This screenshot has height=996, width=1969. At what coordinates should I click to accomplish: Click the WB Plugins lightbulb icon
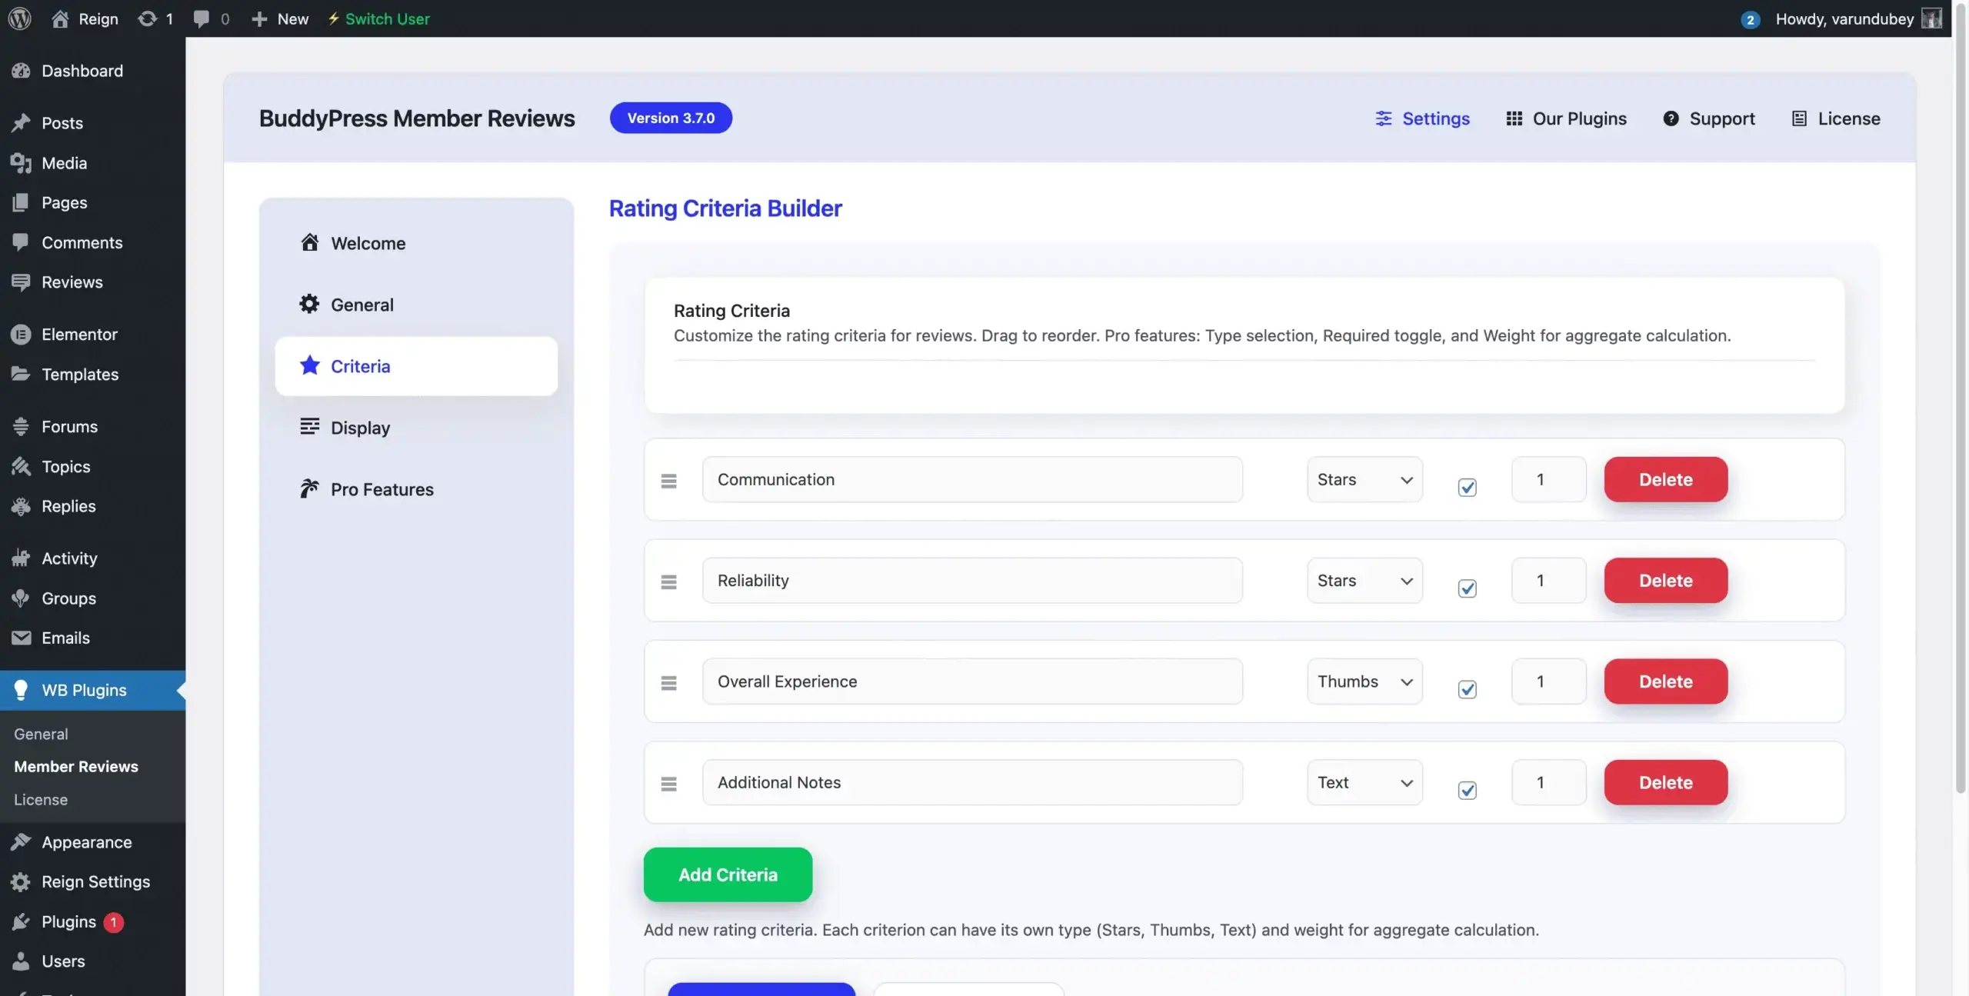[x=21, y=690]
